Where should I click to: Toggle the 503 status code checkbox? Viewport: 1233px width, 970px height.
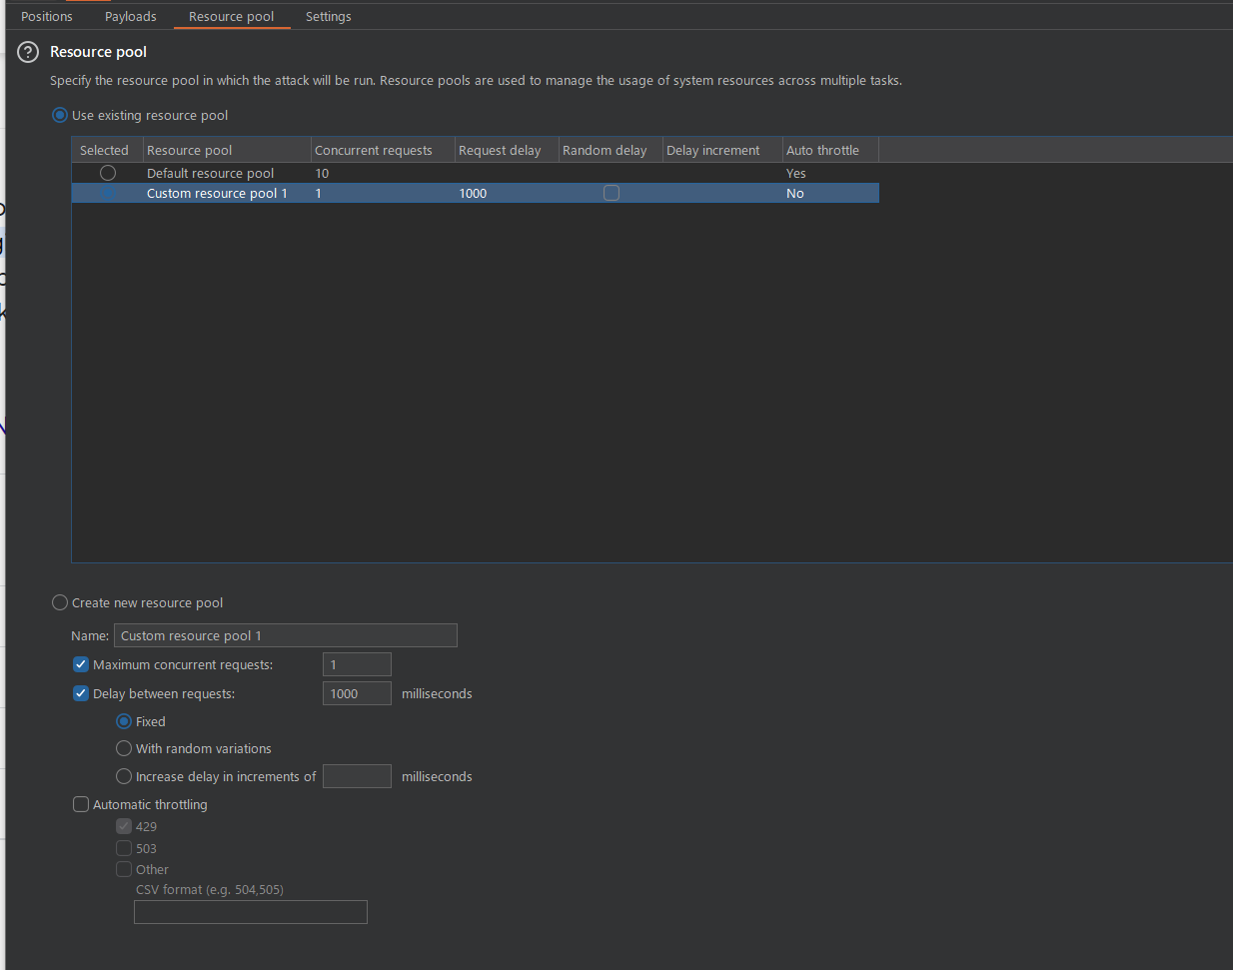[124, 848]
